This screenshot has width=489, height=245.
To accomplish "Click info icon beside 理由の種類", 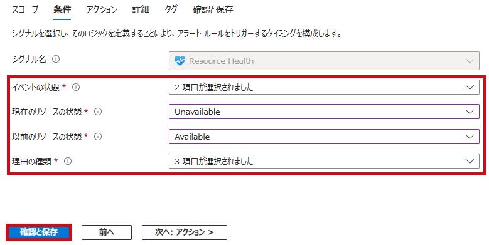I will tap(68, 161).
